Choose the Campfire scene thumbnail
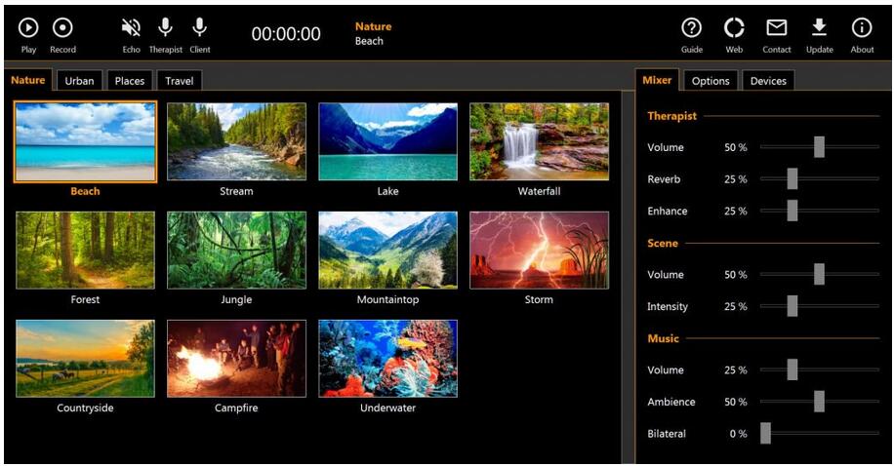This screenshot has width=894, height=466. pyautogui.click(x=236, y=358)
